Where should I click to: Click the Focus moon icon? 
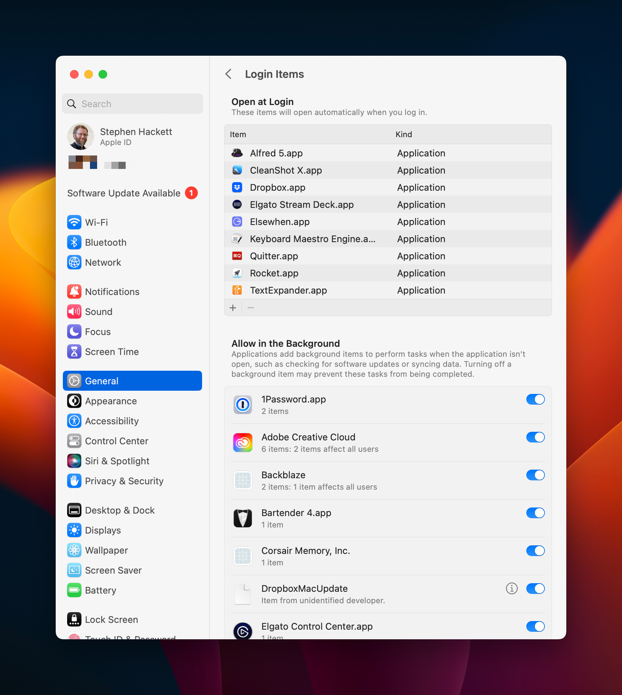pos(74,331)
